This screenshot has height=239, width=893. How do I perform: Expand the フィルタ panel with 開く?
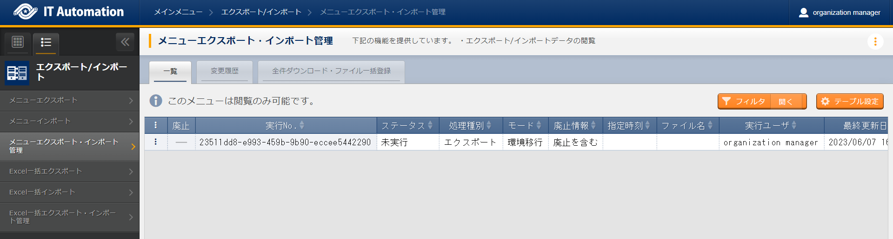point(786,101)
